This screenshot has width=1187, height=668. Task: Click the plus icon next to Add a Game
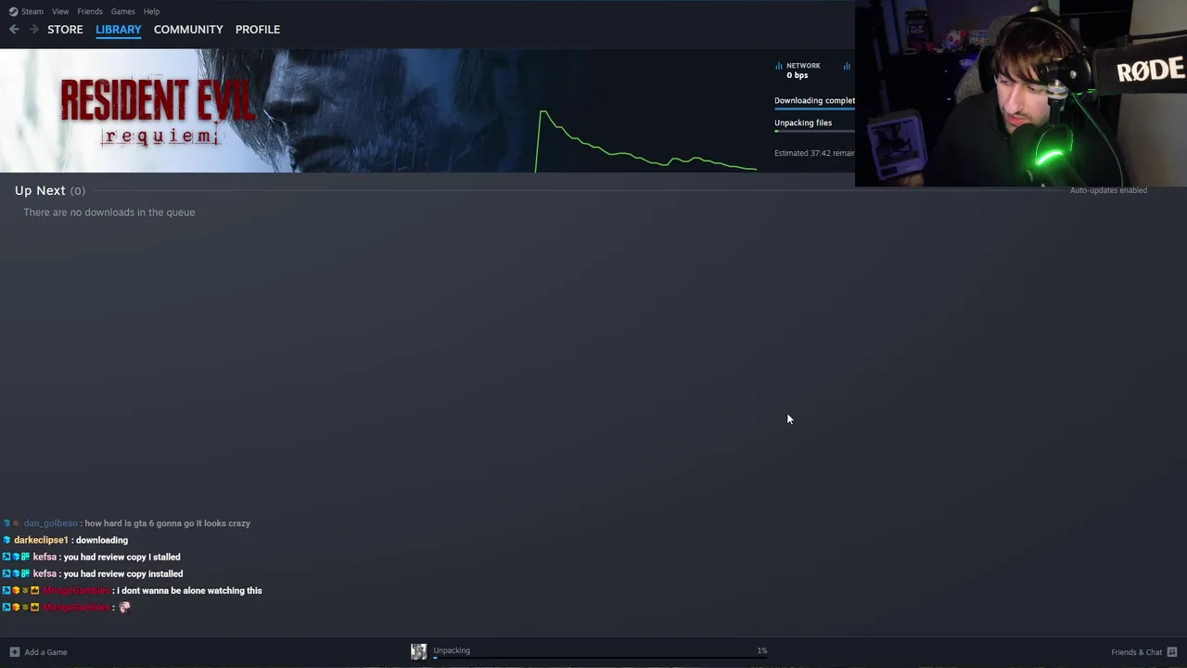pos(14,652)
